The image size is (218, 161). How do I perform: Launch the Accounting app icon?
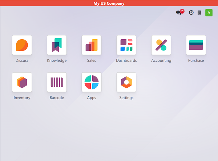point(161,45)
